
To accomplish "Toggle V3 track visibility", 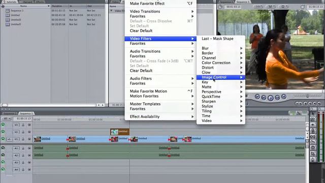I will [x=3, y=125].
